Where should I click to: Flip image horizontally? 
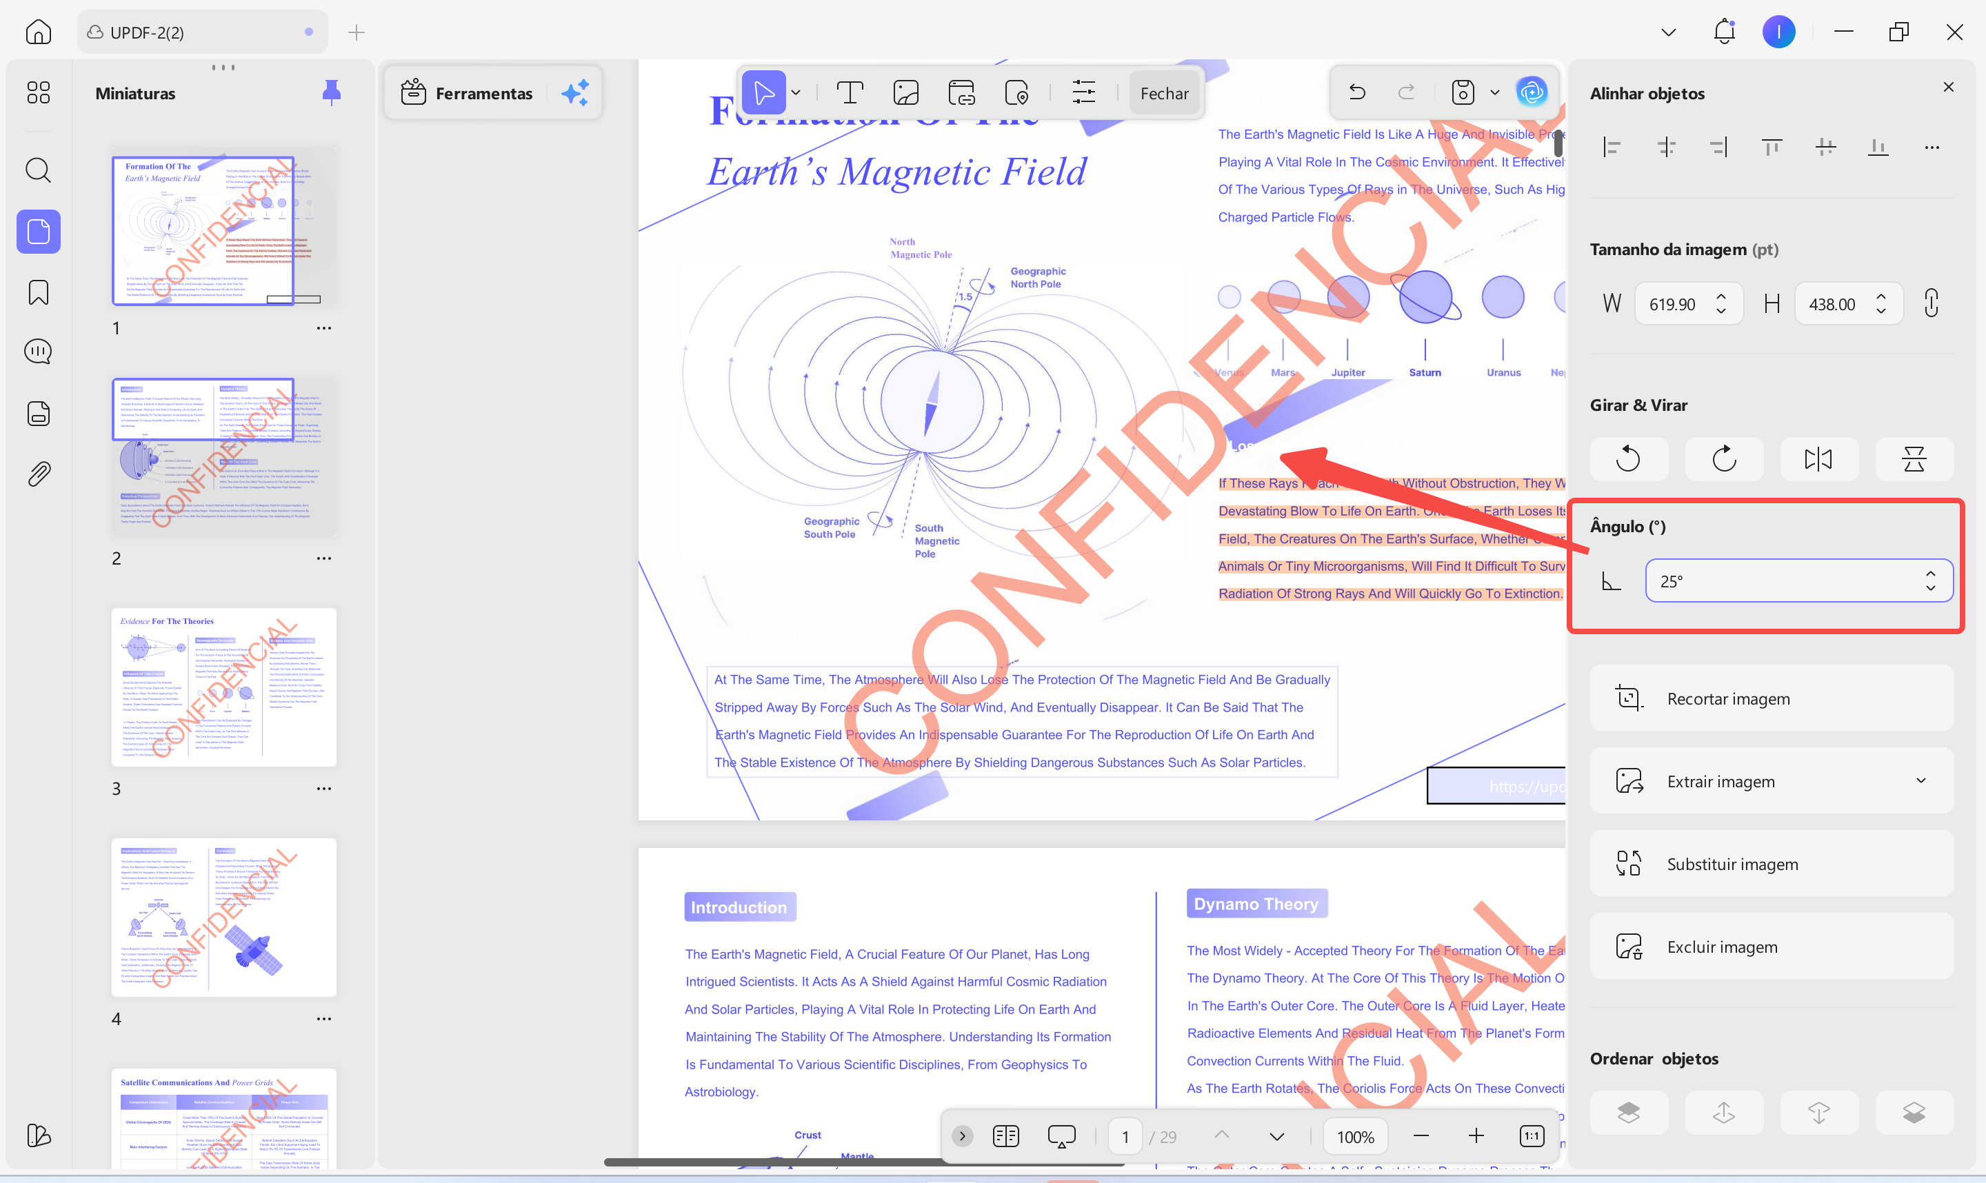1818,459
